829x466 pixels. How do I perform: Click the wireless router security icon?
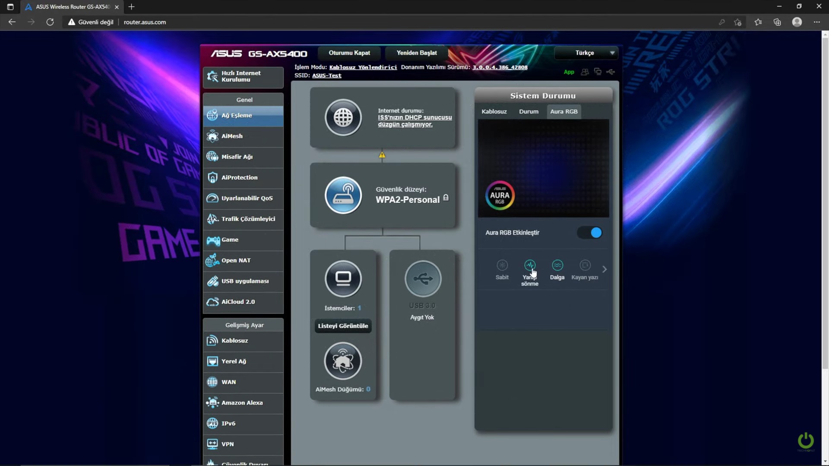(x=343, y=195)
